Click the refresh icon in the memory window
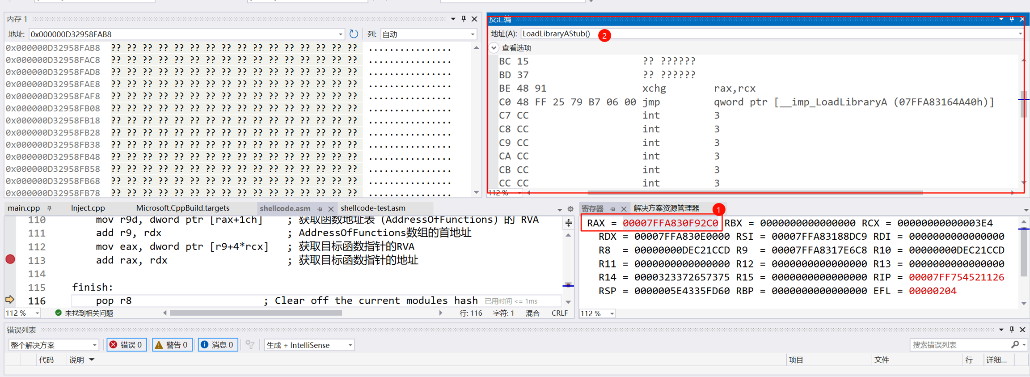The height and width of the screenshot is (377, 1030). [x=354, y=34]
